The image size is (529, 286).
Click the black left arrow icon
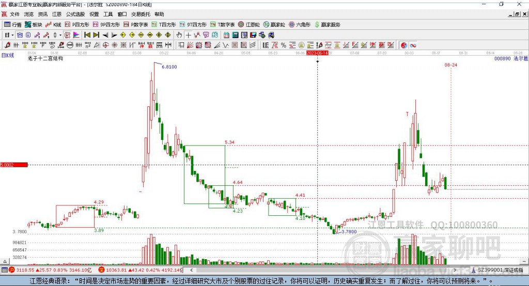[105, 35]
